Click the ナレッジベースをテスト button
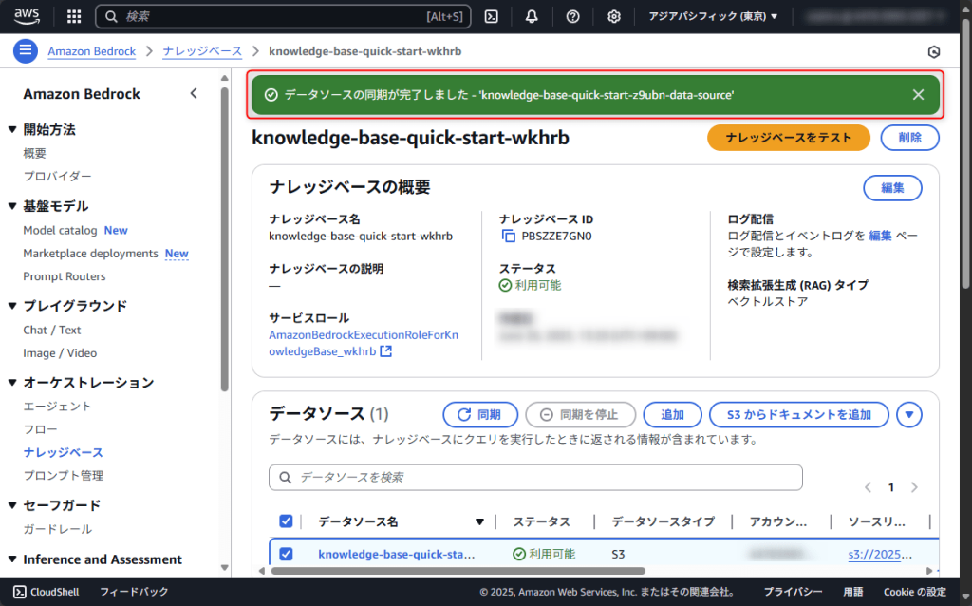The width and height of the screenshot is (972, 606). (x=789, y=138)
